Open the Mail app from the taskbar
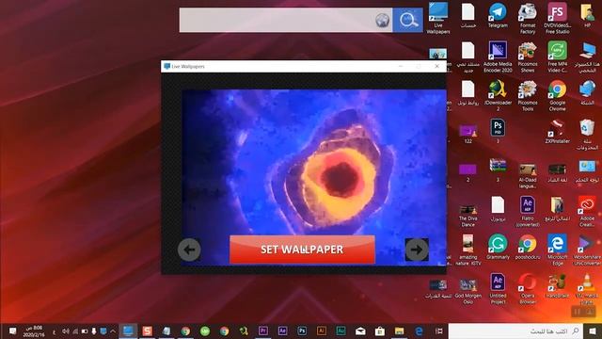The width and height of the screenshot is (602, 339). (x=360, y=331)
